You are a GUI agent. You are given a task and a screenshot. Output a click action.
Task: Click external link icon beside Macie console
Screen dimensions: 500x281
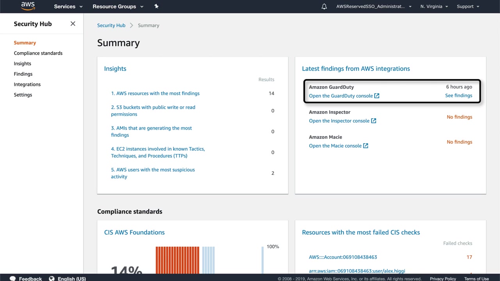366,146
